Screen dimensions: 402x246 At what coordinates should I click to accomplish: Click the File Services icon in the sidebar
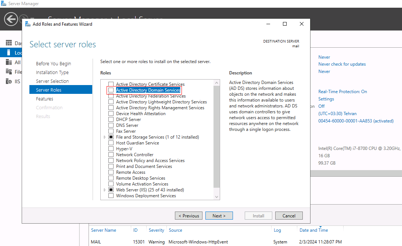(x=9, y=71)
